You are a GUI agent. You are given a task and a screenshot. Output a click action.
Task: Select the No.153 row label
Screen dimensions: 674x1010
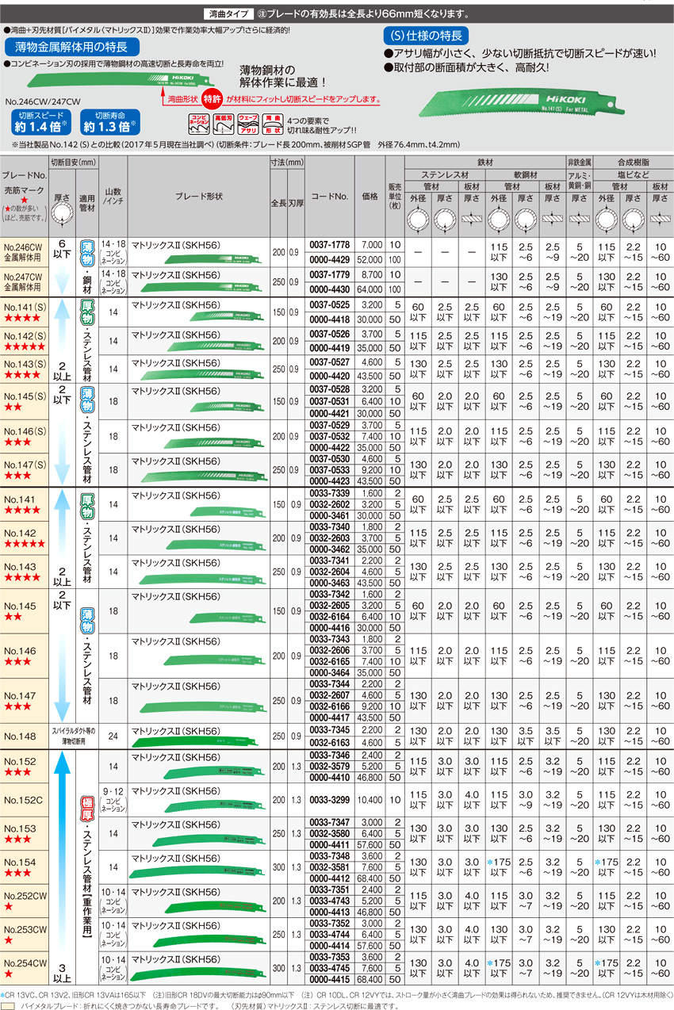pos(19,828)
